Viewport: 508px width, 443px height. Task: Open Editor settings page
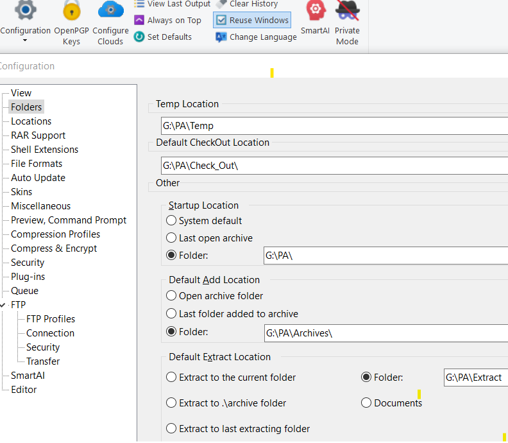coord(24,390)
